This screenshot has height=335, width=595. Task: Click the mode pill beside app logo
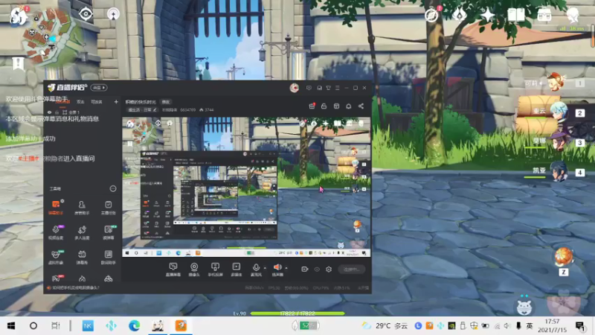pyautogui.click(x=99, y=88)
